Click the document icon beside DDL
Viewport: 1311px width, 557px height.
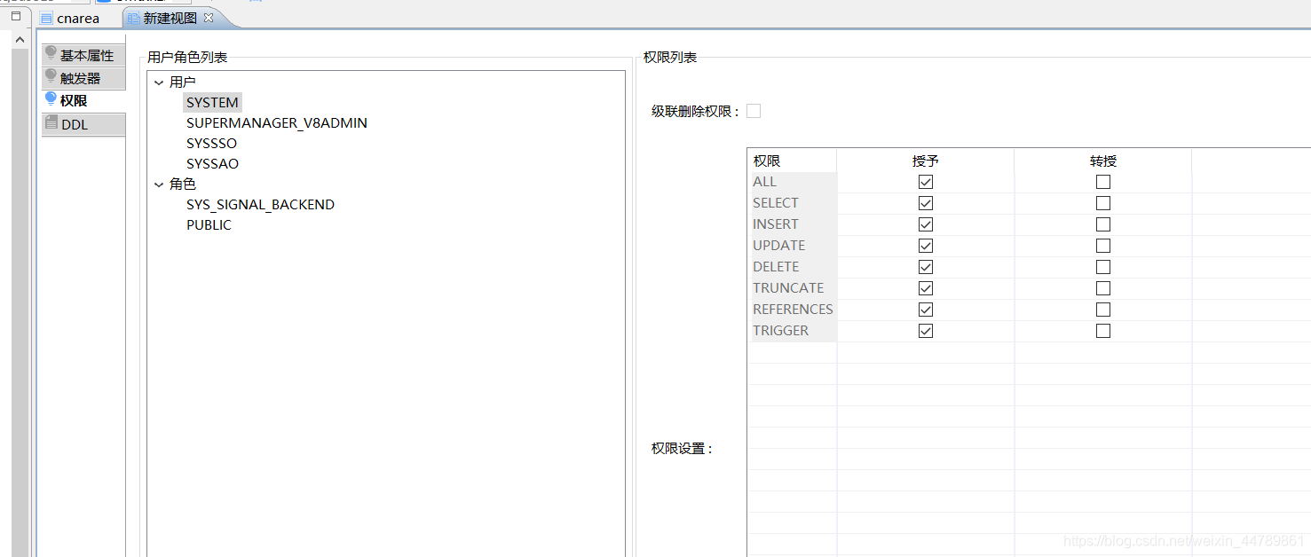(x=51, y=123)
